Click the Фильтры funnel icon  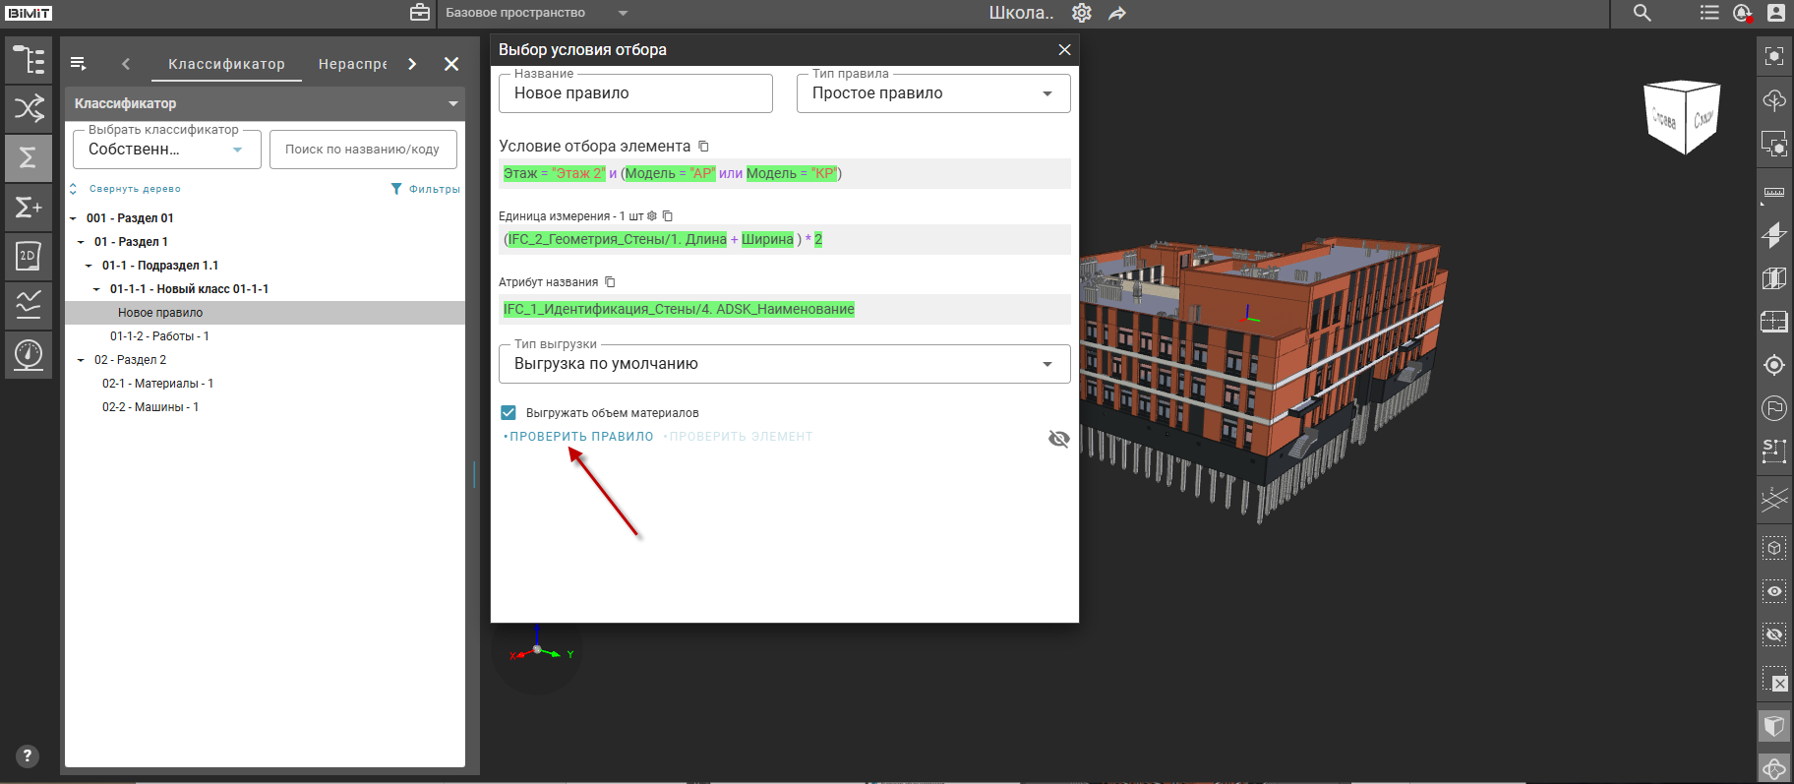[x=396, y=189]
